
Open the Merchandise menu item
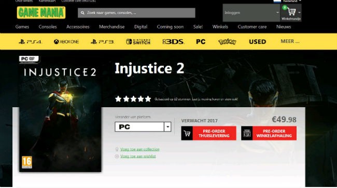click(x=112, y=27)
